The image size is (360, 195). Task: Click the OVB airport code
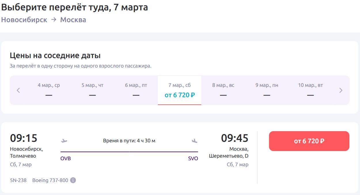click(x=66, y=158)
